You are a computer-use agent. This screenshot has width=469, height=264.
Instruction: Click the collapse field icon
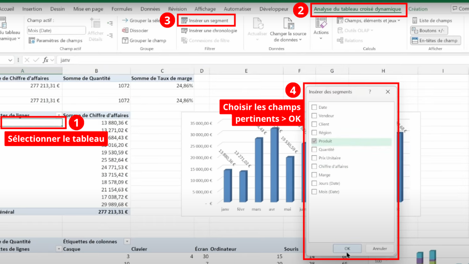[x=110, y=36]
